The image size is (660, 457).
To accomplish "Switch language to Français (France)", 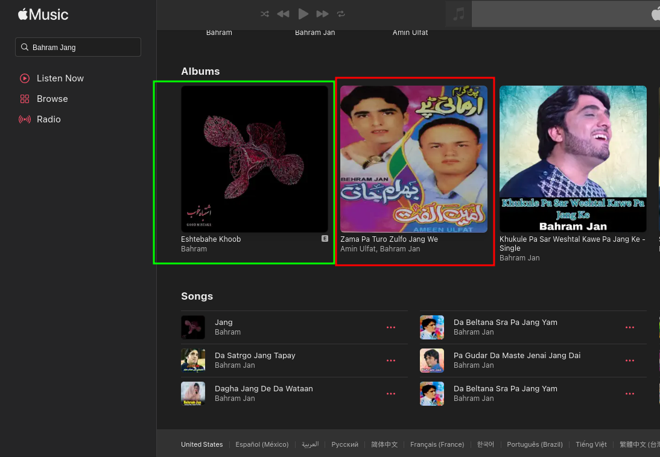I will coord(437,444).
